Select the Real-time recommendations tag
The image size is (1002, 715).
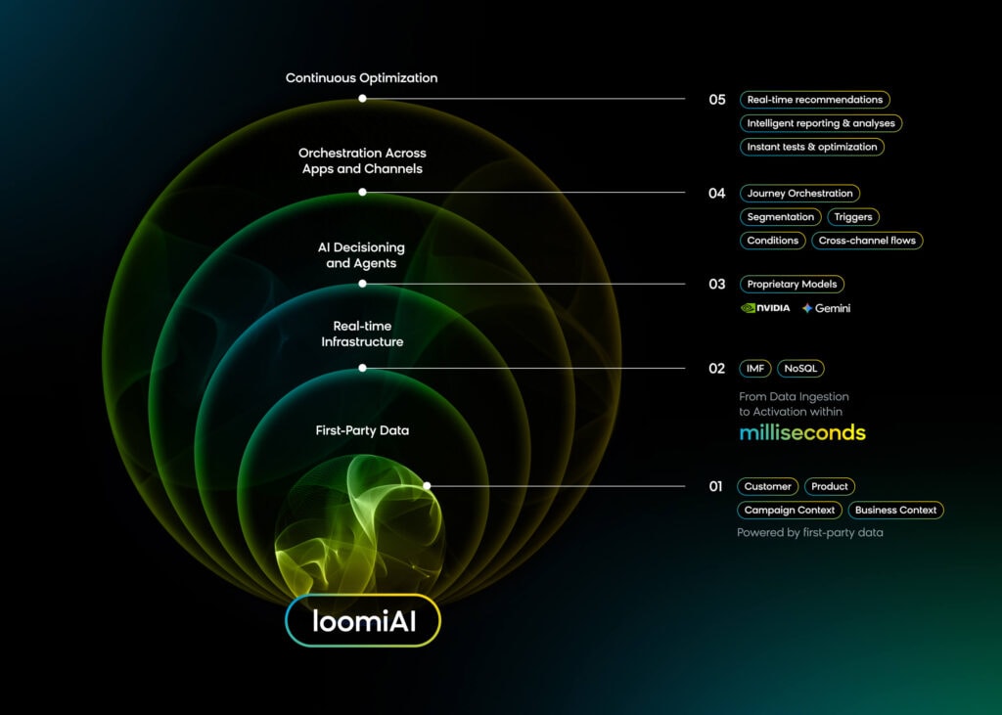click(814, 100)
